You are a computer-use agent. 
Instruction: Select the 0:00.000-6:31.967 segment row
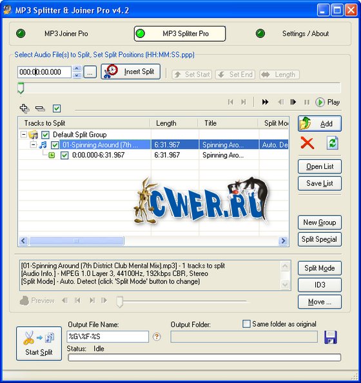153,155
